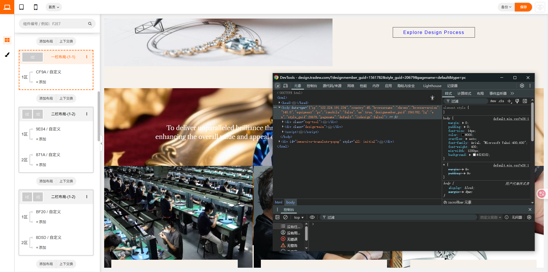Toggle the :hov element state panel
The width and height of the screenshot is (548, 272).
pyautogui.click(x=493, y=101)
